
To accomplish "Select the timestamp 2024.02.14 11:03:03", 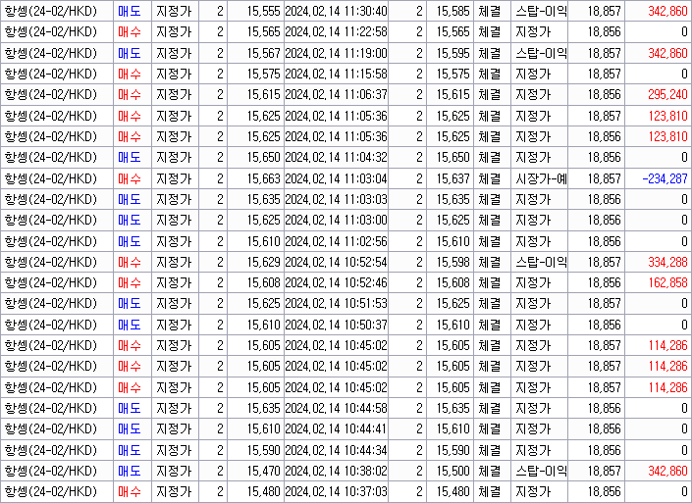I will pyautogui.click(x=336, y=199).
